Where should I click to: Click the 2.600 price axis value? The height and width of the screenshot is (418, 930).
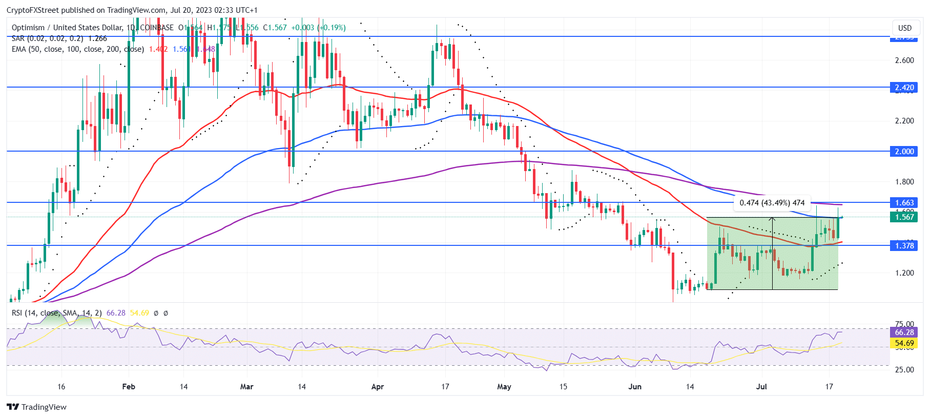904,60
